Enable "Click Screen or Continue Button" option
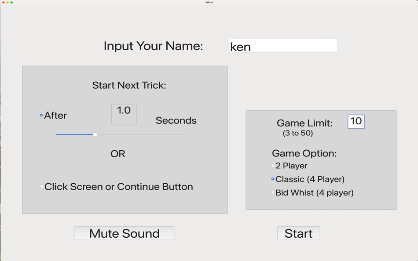Image resolution: width=418 pixels, height=261 pixels. [42, 186]
